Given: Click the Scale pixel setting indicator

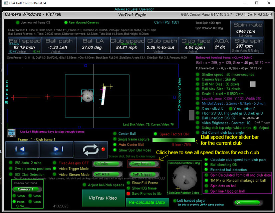Looking at the screenshot, I should tap(198, 94).
